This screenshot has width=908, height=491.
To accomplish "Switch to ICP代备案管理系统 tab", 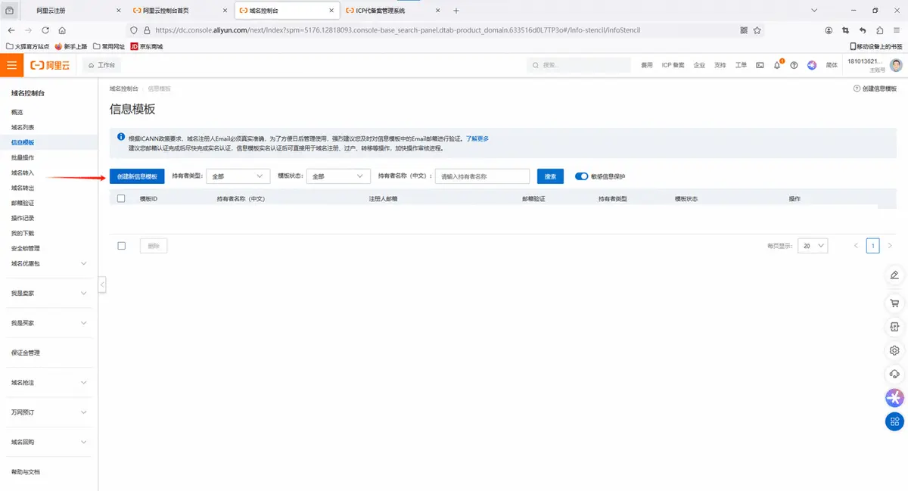I will [394, 11].
